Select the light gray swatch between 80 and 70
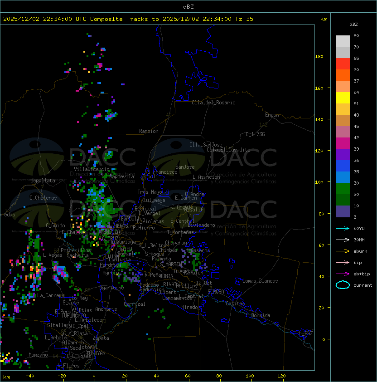 343,41
